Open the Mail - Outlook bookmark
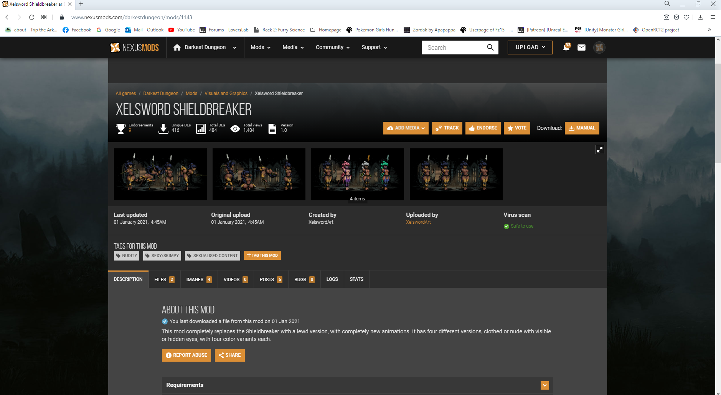721x395 pixels. (144, 30)
